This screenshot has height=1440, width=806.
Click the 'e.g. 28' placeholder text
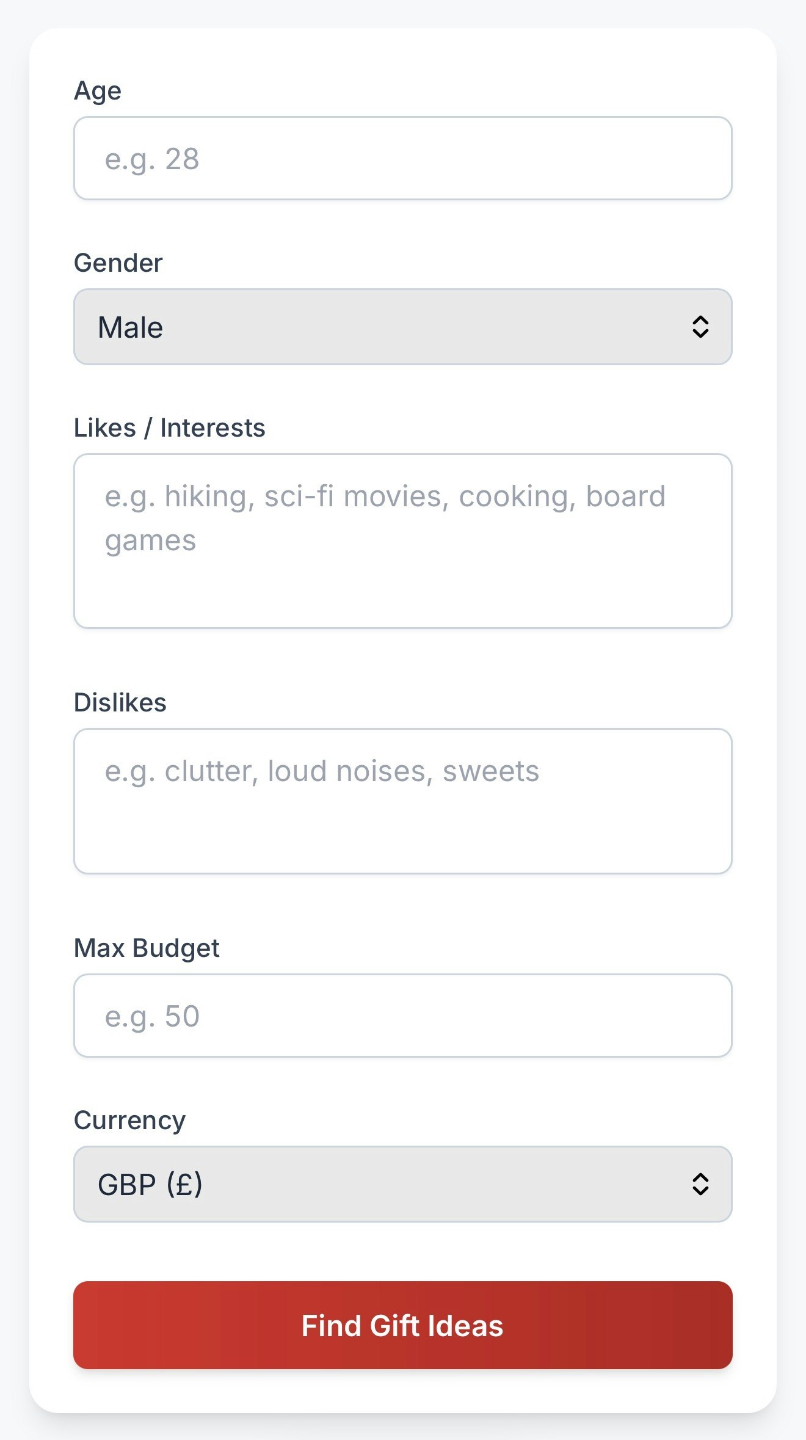click(152, 159)
